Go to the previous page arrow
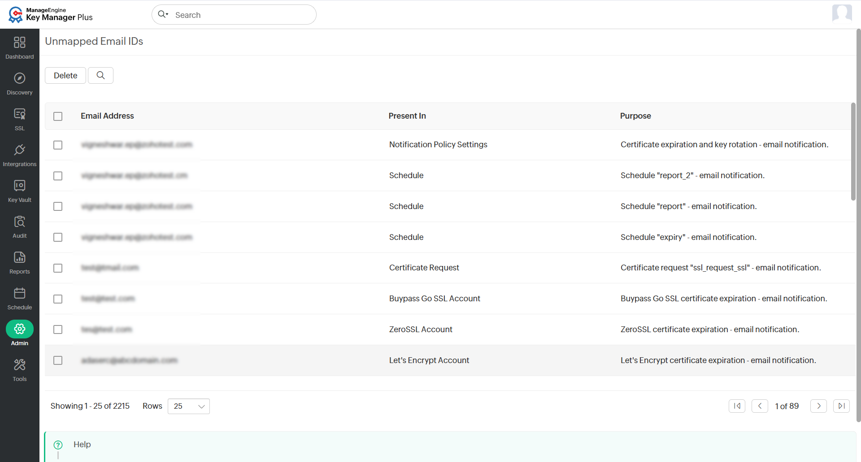Screen dimensions: 861x462 click(x=760, y=406)
